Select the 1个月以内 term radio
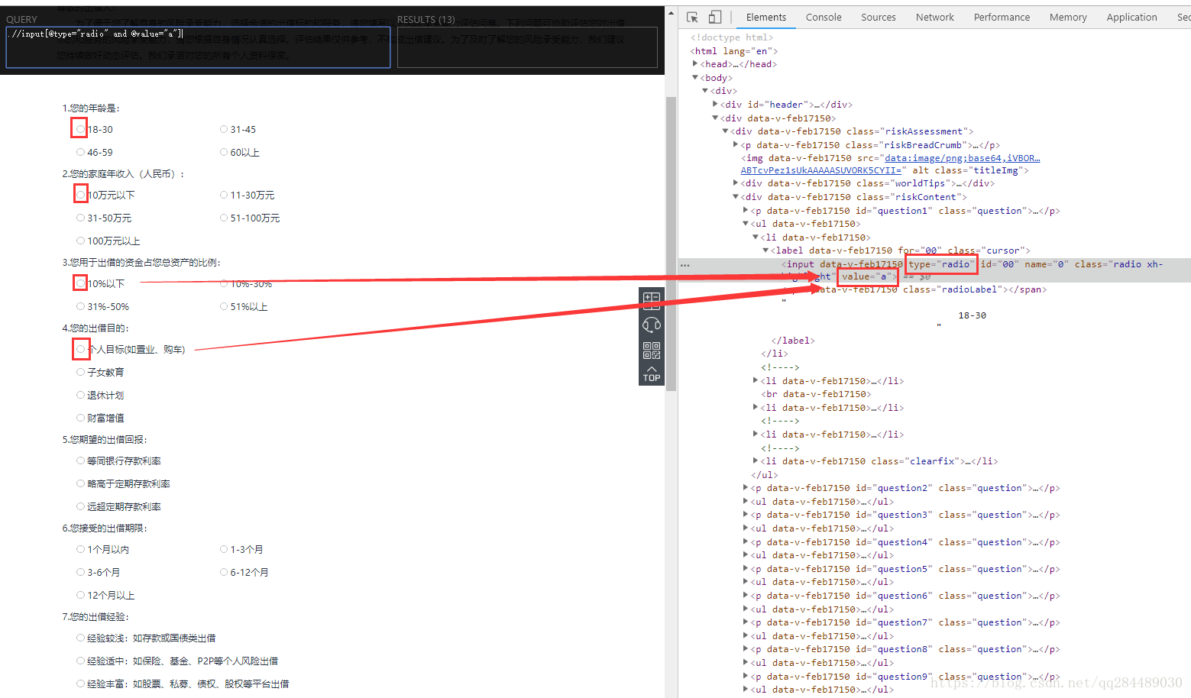Image resolution: width=1191 pixels, height=698 pixels. [x=80, y=549]
